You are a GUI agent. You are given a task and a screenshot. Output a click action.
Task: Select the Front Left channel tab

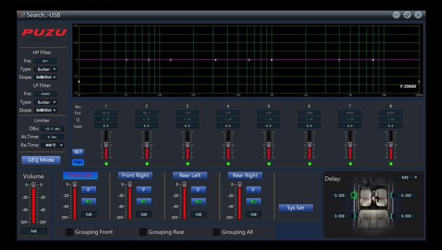click(80, 176)
